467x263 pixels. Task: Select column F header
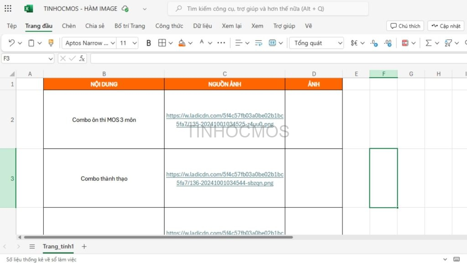coord(383,74)
